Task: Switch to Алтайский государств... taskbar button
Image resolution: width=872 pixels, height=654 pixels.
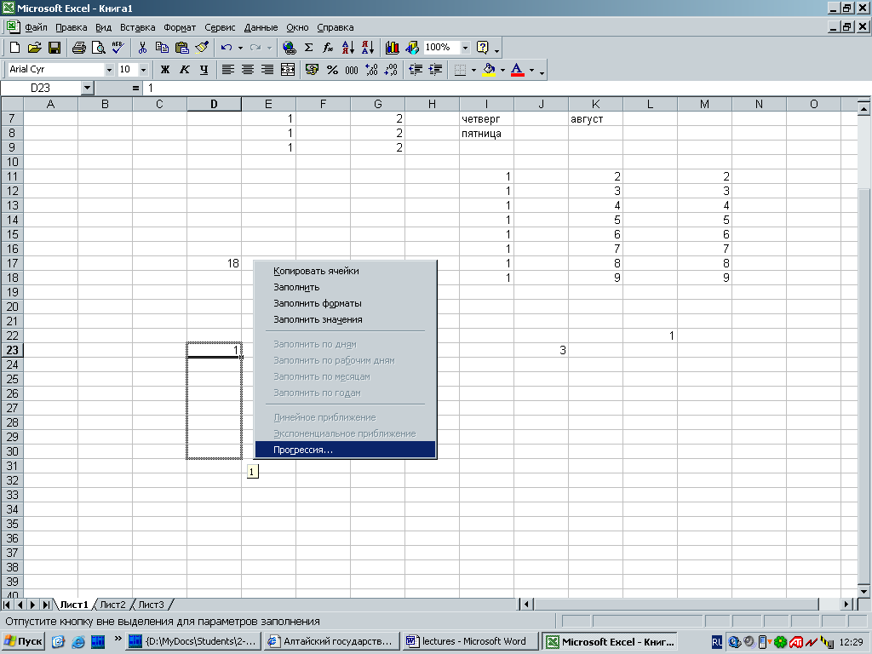Action: (x=332, y=641)
